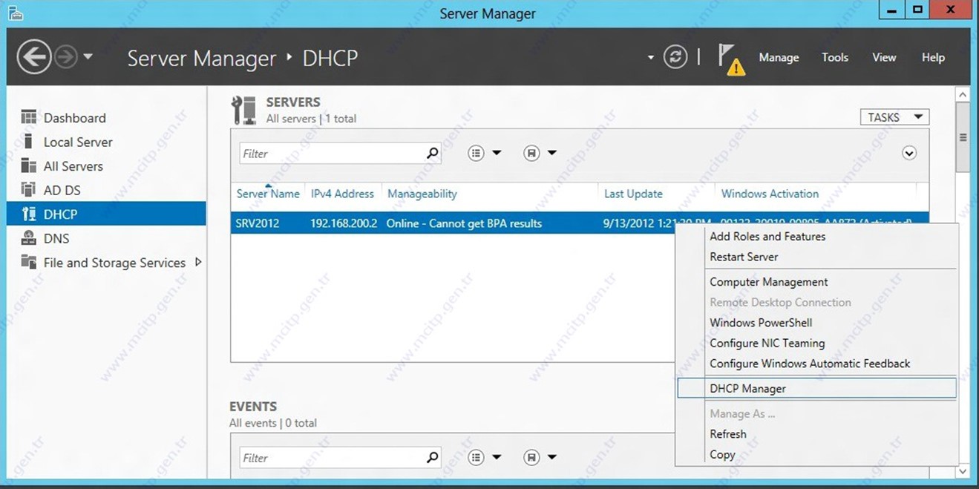Open the dropdown arrow beside Servers list options
The height and width of the screenshot is (489, 979).
pos(497,153)
